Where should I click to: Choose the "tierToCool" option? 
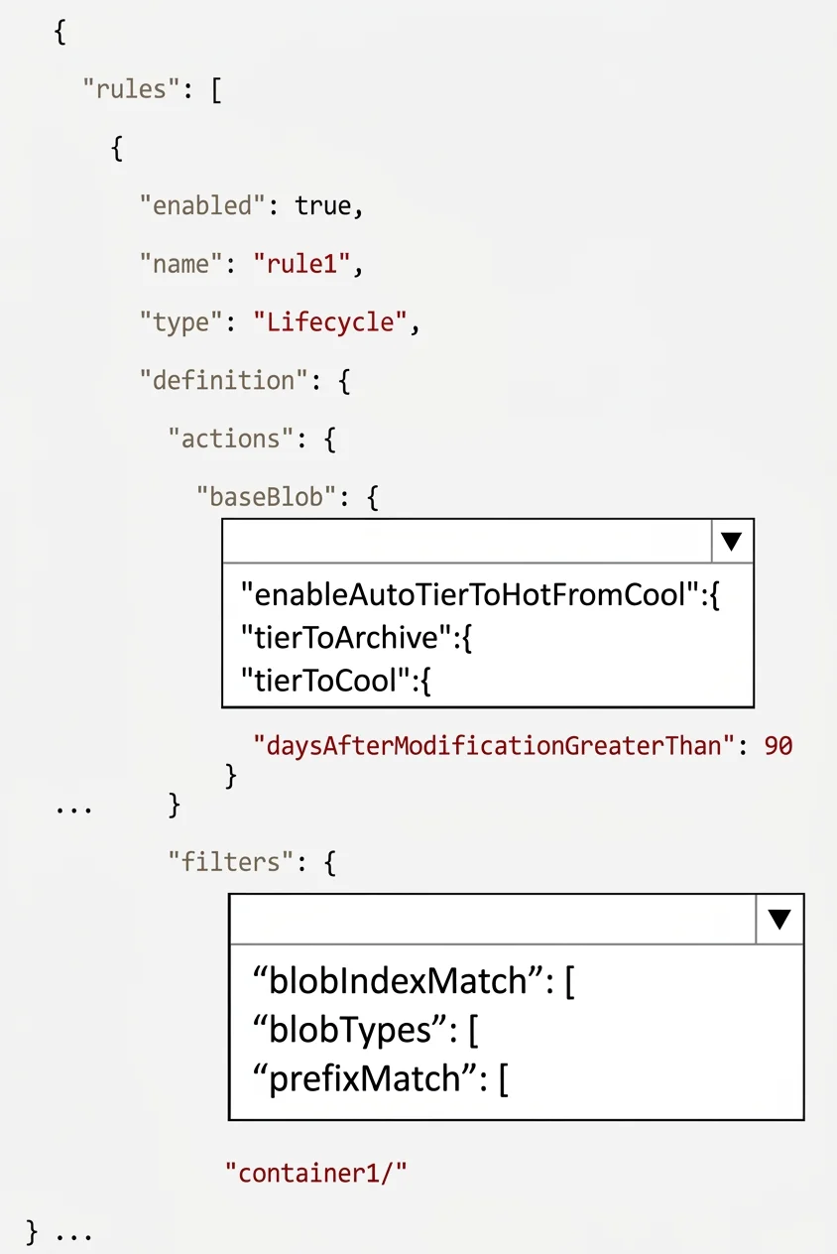click(335, 681)
